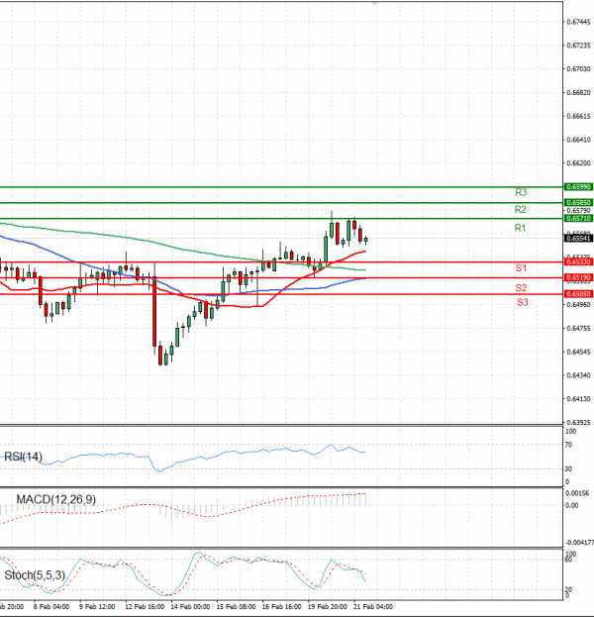Select the R3 resistance label
The image size is (594, 617).
521,192
